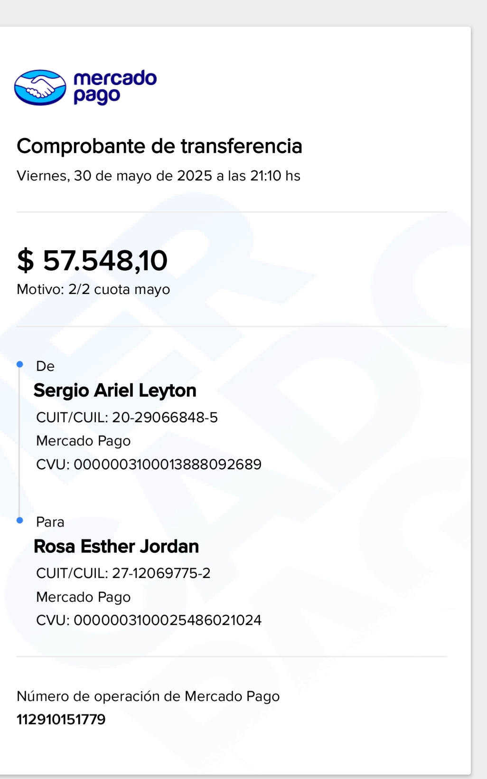This screenshot has width=487, height=779.
Task: Click the De label
Action: point(46,366)
